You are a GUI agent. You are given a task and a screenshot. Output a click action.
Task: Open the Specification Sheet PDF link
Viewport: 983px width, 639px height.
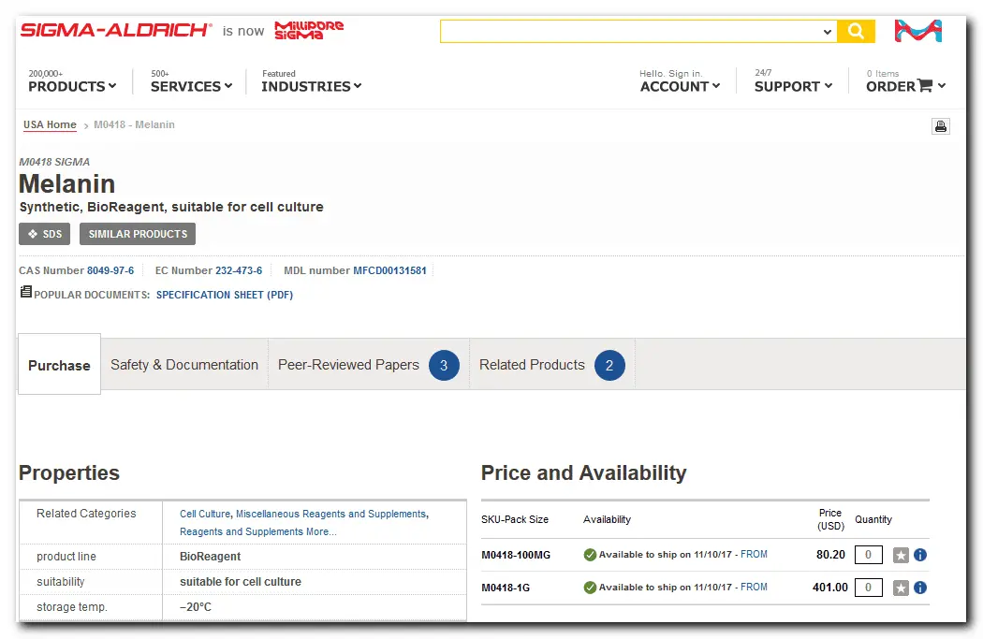(x=224, y=295)
